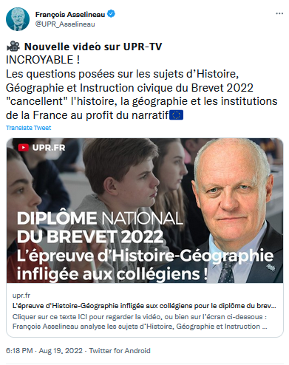Click the YouTube logo in the thumbnail
Image resolution: width=289 pixels, height=365 pixels.
click(x=24, y=148)
